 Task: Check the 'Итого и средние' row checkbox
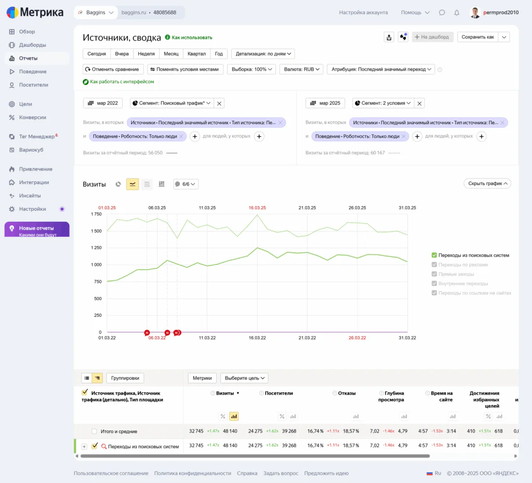point(94,432)
